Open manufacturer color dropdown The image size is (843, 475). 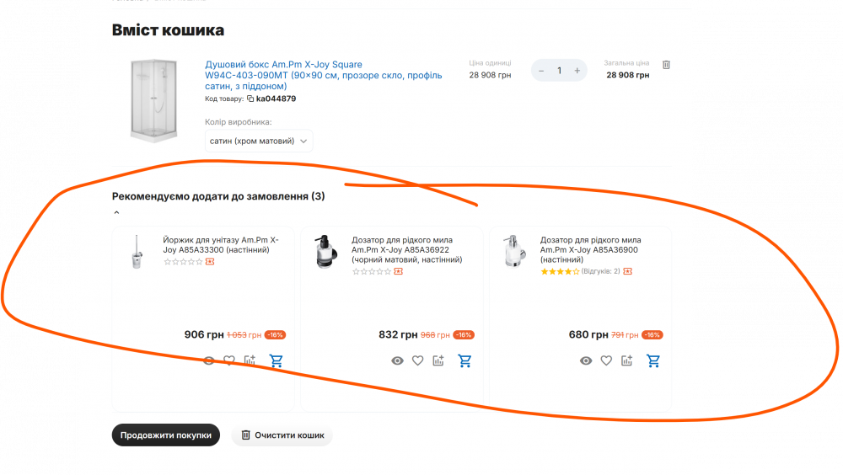coord(258,141)
